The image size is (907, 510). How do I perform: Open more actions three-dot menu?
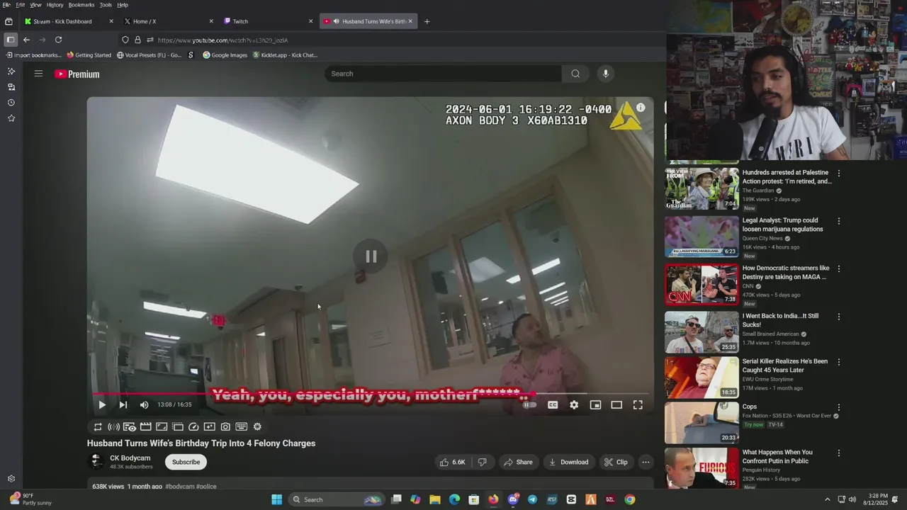pyautogui.click(x=646, y=462)
